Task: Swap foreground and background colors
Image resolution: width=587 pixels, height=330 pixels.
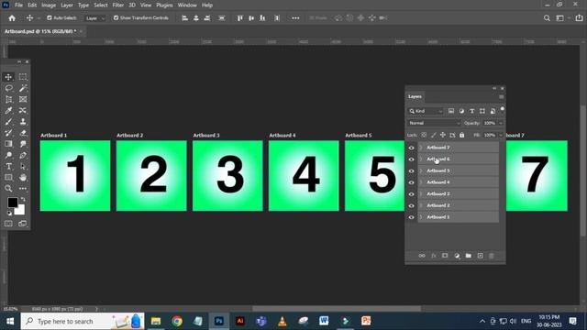Action: 23,200
